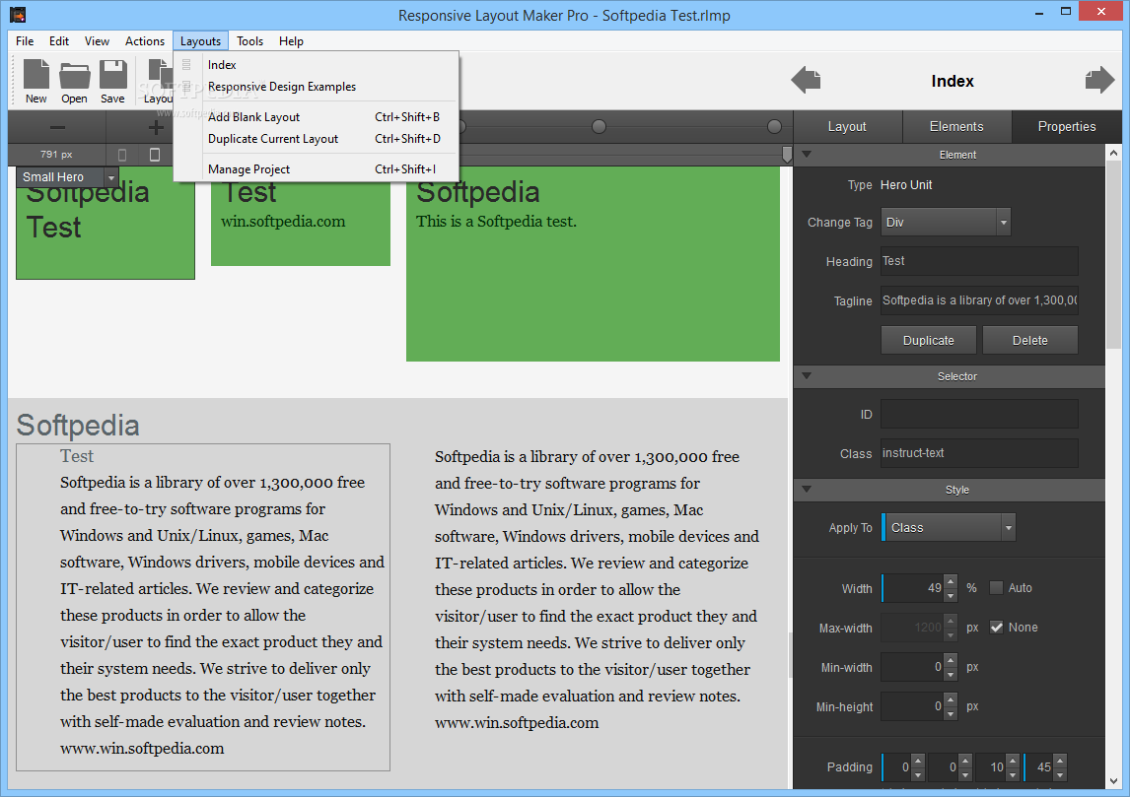
Task: Collapse the Style section triangle
Action: click(x=807, y=490)
